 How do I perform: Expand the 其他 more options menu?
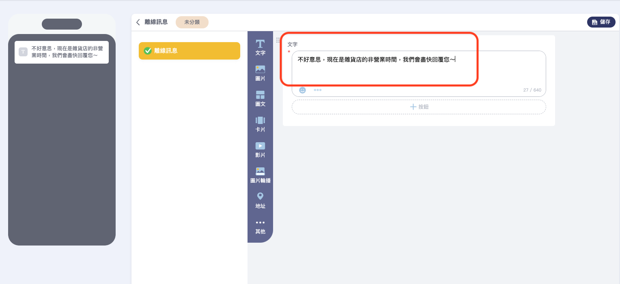[x=260, y=226]
